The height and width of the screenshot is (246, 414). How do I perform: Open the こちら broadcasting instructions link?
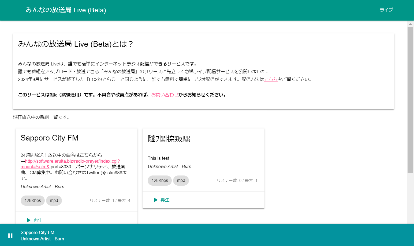pos(271,79)
